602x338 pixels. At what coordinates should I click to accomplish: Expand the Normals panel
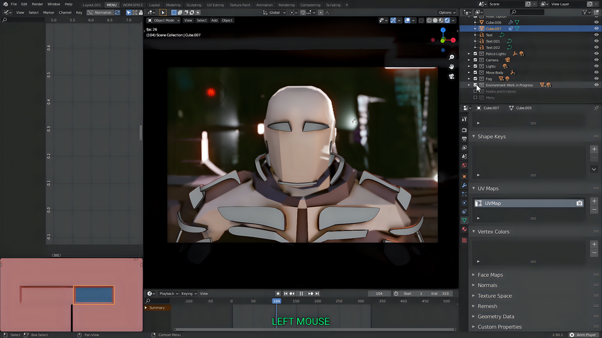(473, 285)
